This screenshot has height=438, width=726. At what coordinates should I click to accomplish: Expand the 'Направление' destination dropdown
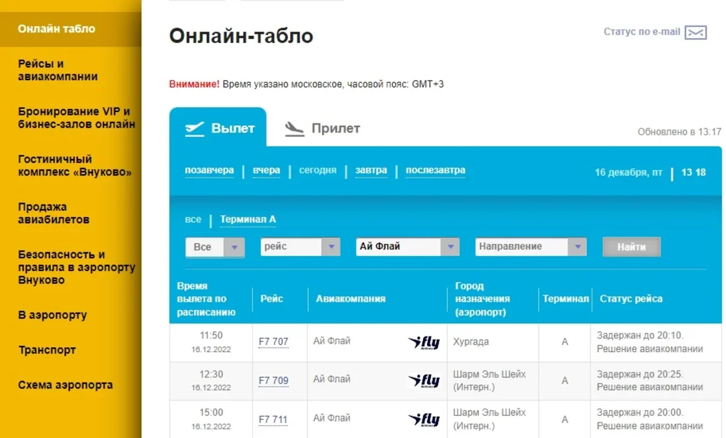(577, 247)
